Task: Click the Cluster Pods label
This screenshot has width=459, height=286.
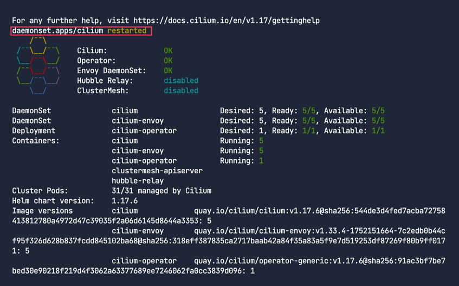Action: tap(40, 191)
